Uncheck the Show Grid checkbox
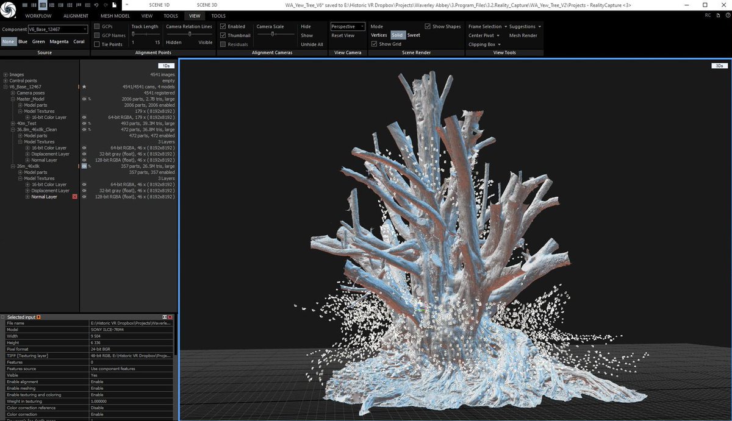732x421 pixels. [x=374, y=44]
